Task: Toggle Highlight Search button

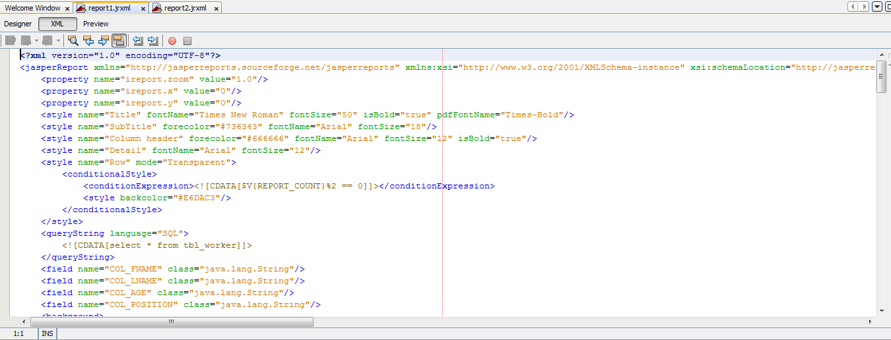Action: [x=119, y=41]
